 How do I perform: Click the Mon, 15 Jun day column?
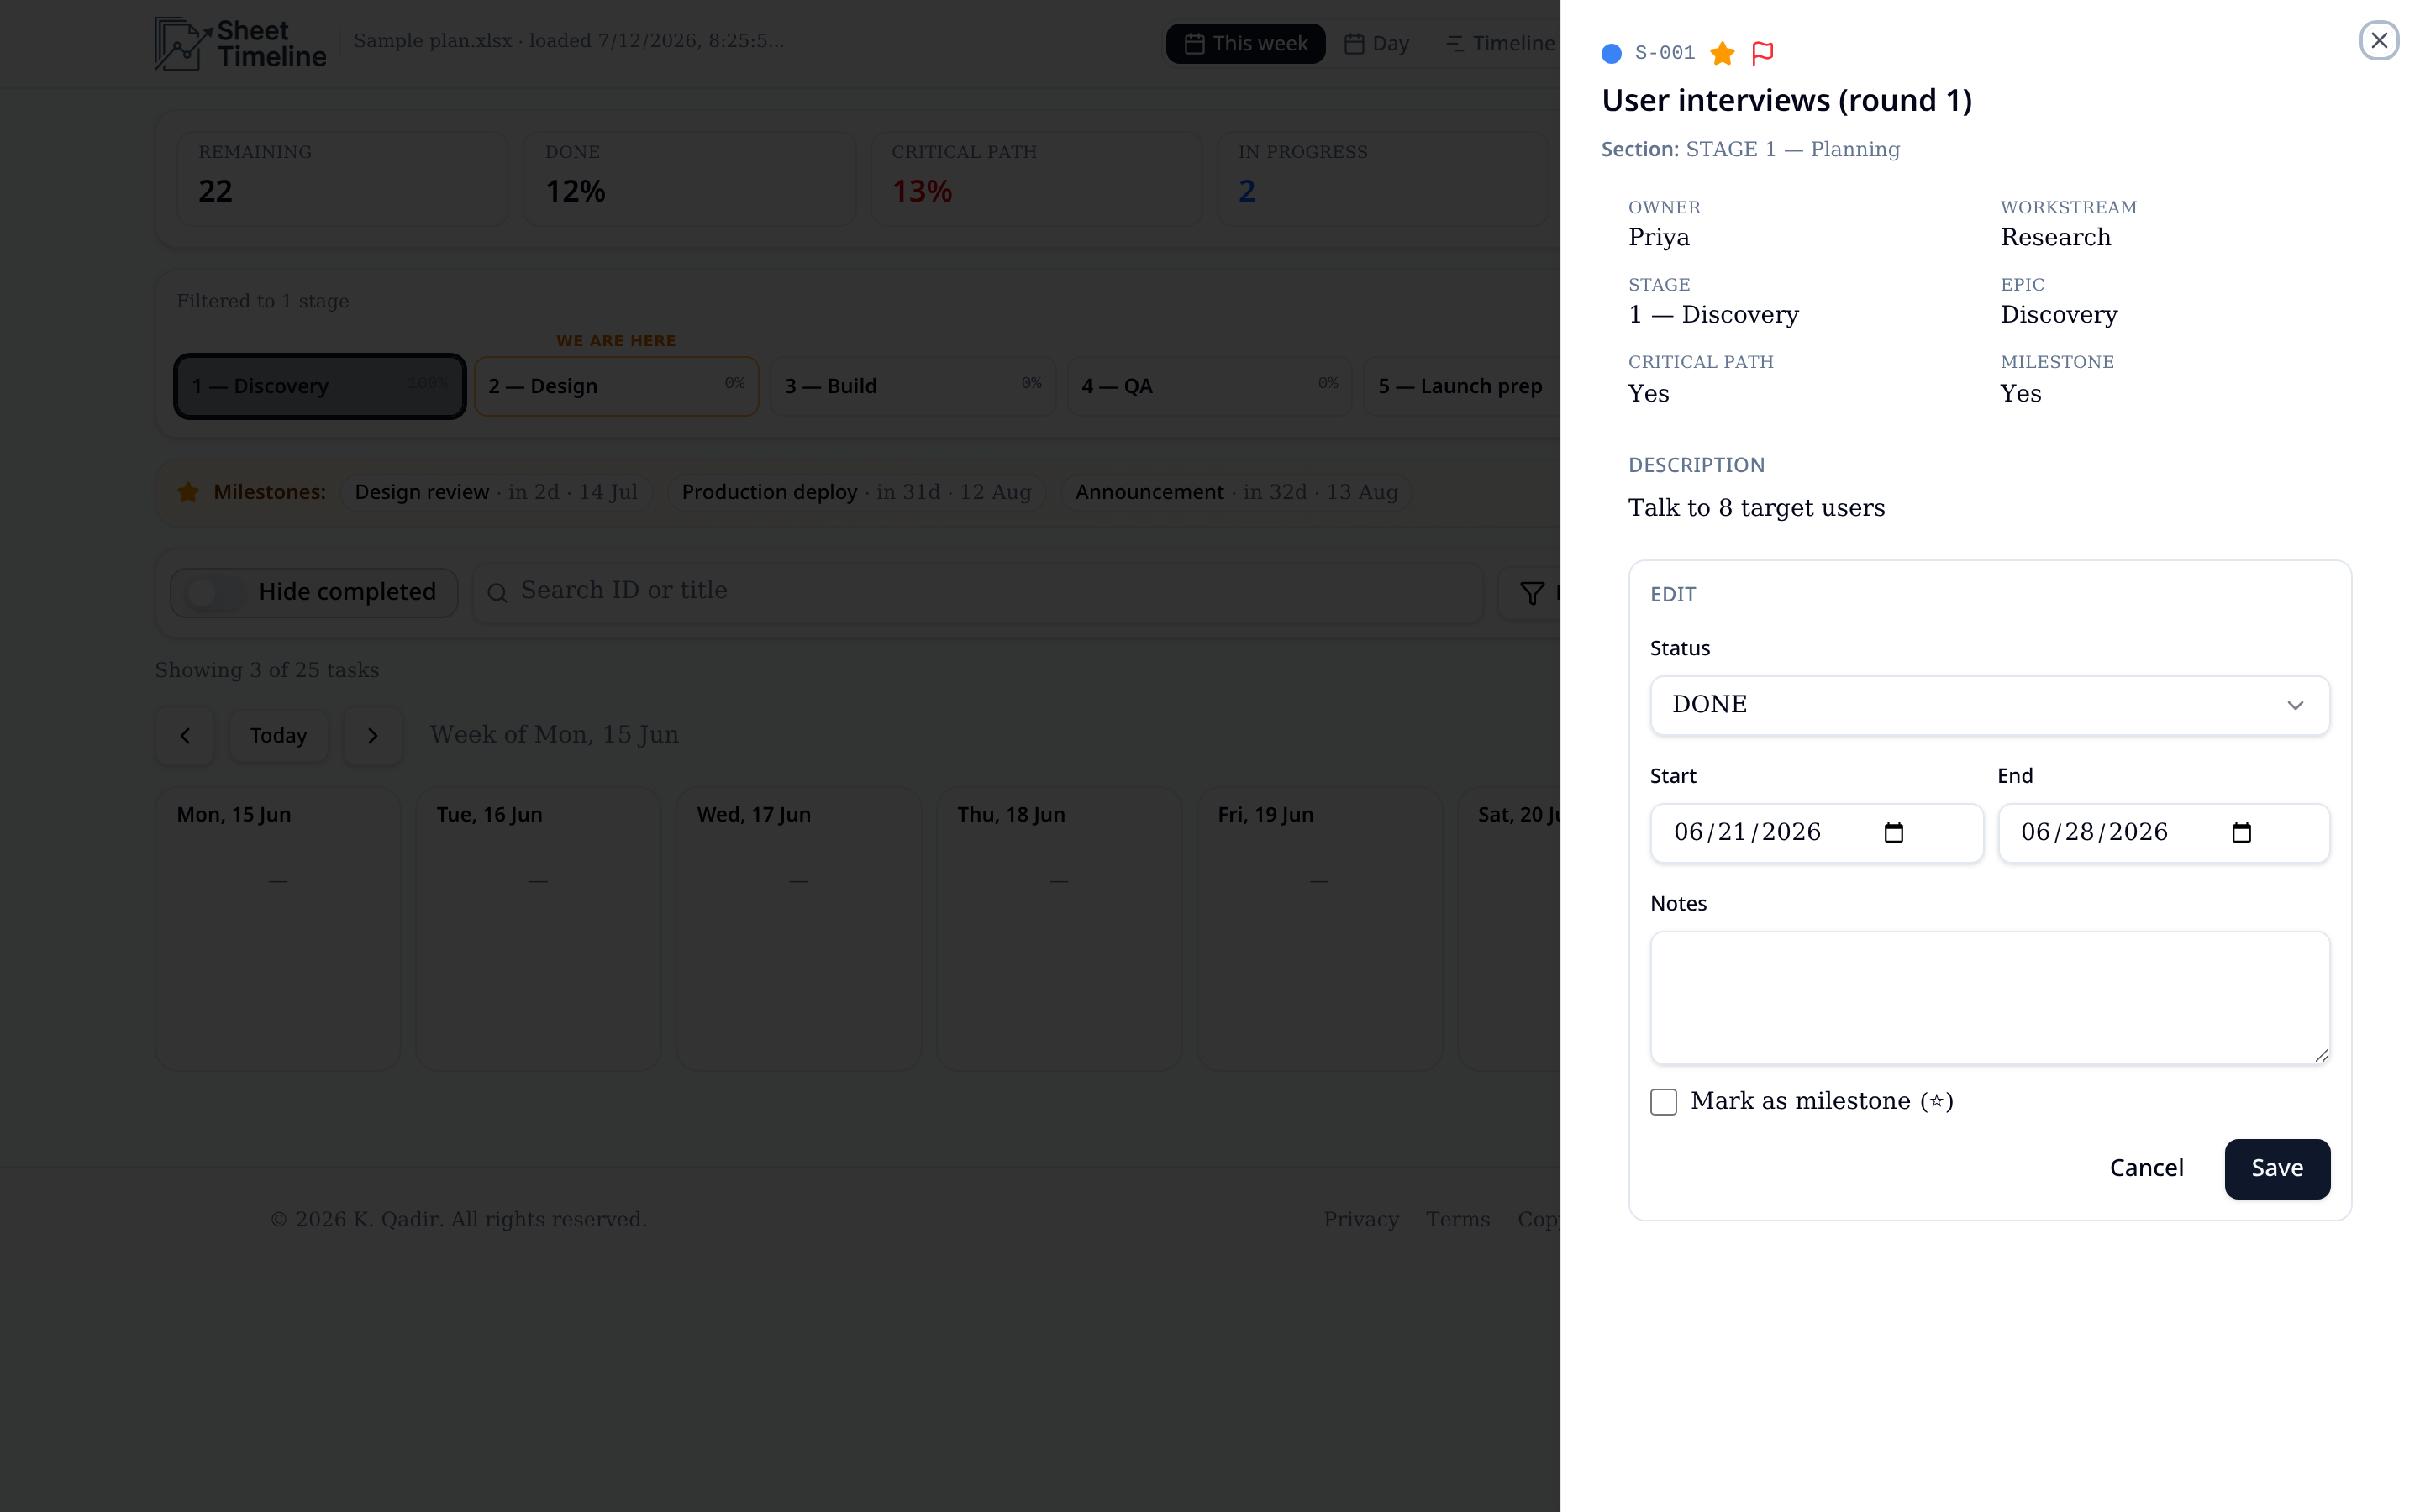pos(278,928)
